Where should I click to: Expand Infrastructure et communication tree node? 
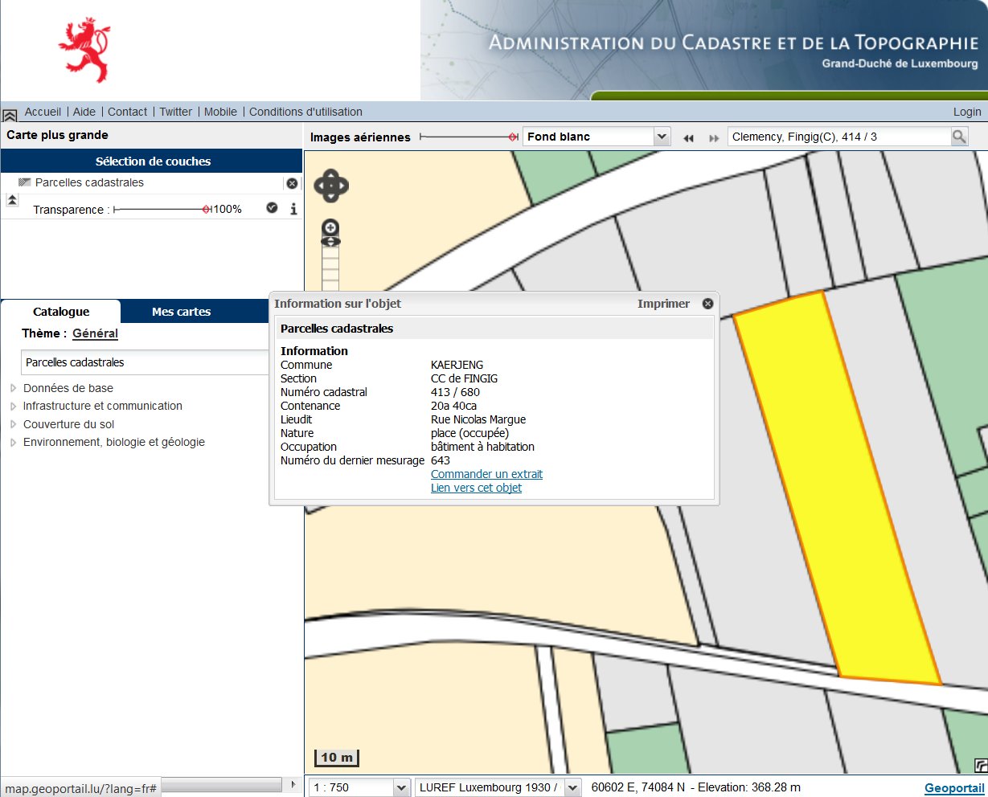[x=14, y=407]
